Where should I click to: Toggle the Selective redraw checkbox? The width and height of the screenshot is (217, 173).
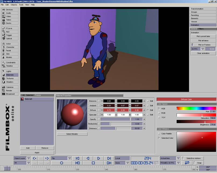point(183,158)
